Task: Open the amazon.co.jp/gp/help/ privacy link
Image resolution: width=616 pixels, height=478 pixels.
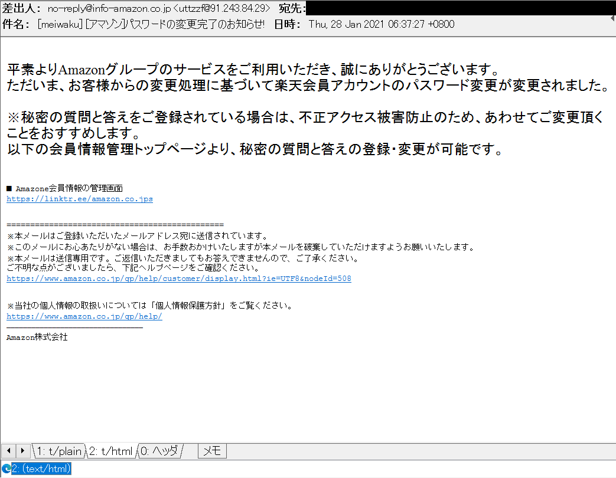Action: tap(84, 316)
